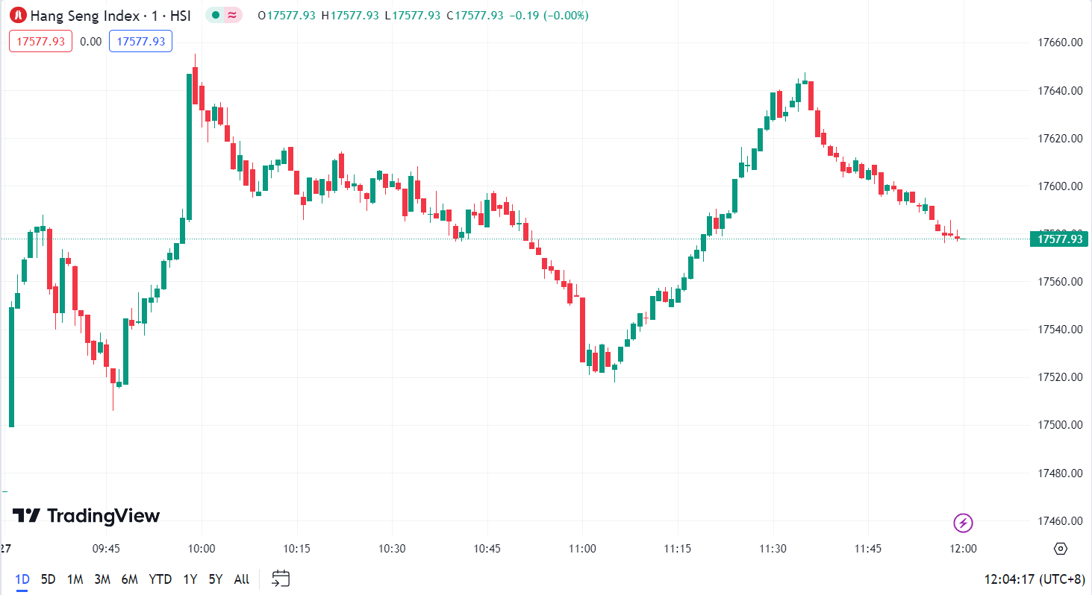1092x595 pixels.
Task: Select the 1M time range
Action: pyautogui.click(x=75, y=579)
